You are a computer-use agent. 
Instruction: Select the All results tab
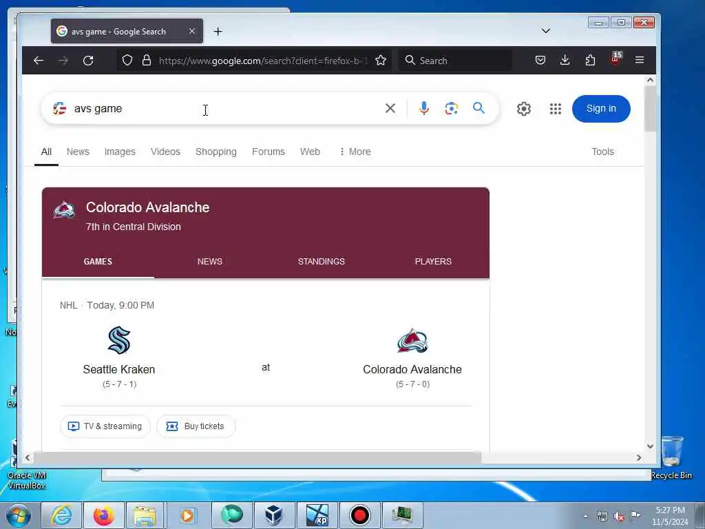pos(46,152)
